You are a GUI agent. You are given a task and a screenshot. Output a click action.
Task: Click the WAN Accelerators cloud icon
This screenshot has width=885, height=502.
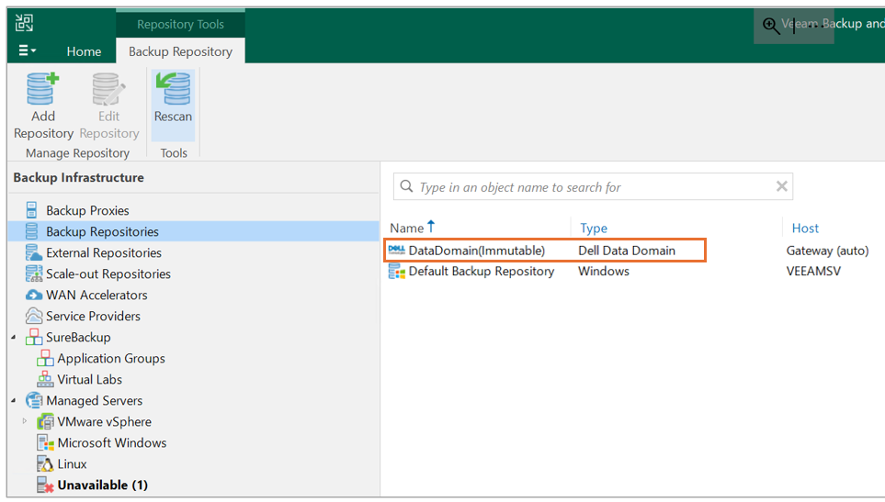pos(34,296)
